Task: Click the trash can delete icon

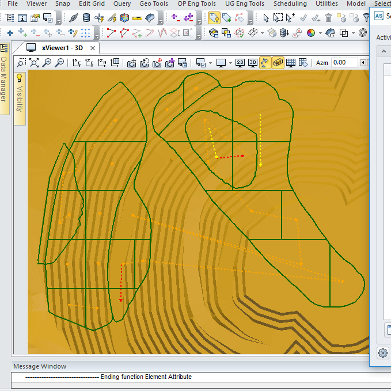Action: (x=328, y=18)
